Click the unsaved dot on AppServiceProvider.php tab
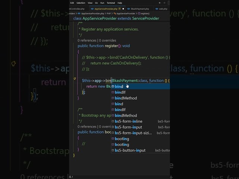This screenshot has width=239, height=179. coord(123,9)
